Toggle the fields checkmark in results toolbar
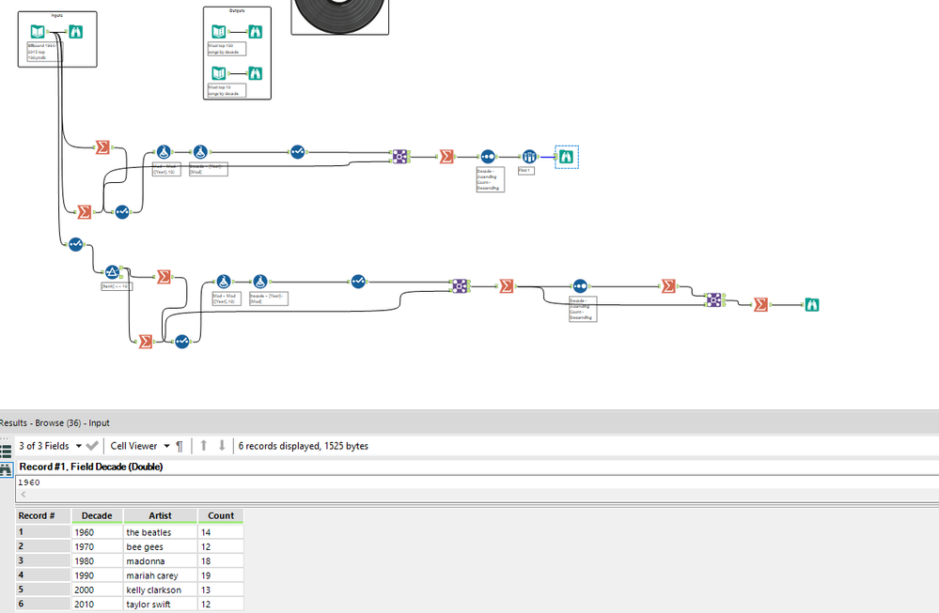This screenshot has width=939, height=613. point(91,446)
